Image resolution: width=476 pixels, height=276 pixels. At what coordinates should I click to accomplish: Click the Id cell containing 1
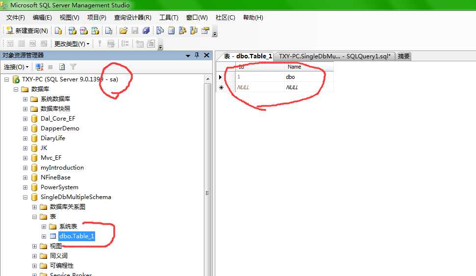[260, 77]
